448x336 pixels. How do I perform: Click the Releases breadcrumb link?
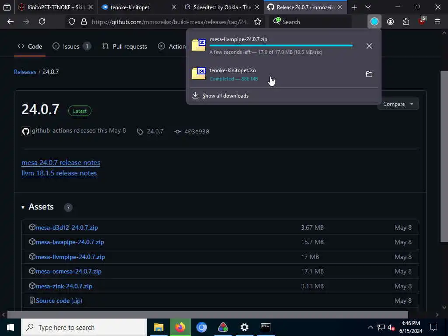coord(25,72)
